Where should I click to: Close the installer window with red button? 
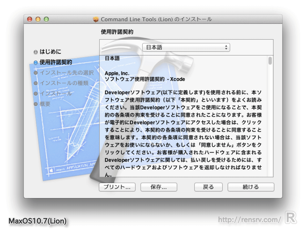tap(30, 19)
